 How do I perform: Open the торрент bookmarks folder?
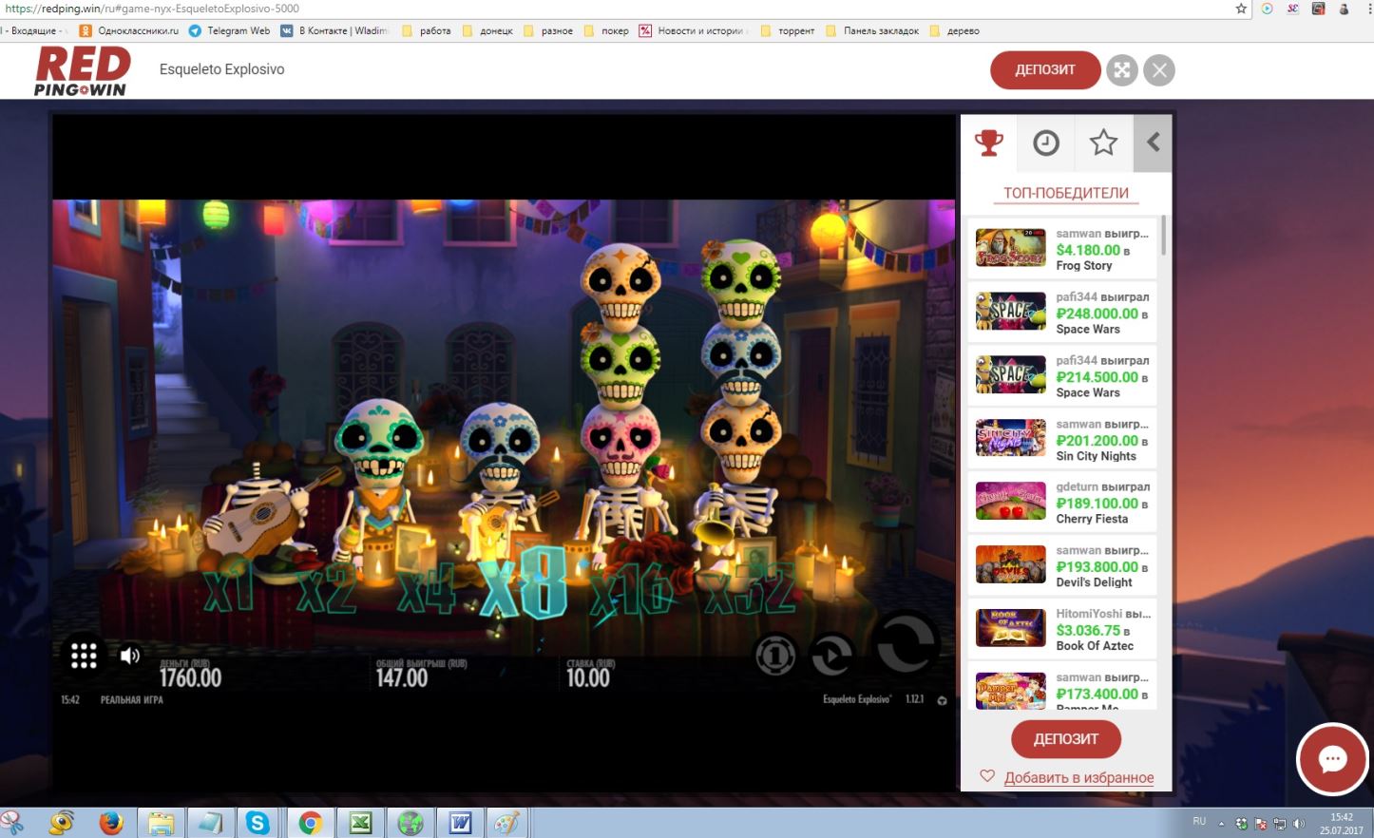[x=788, y=30]
